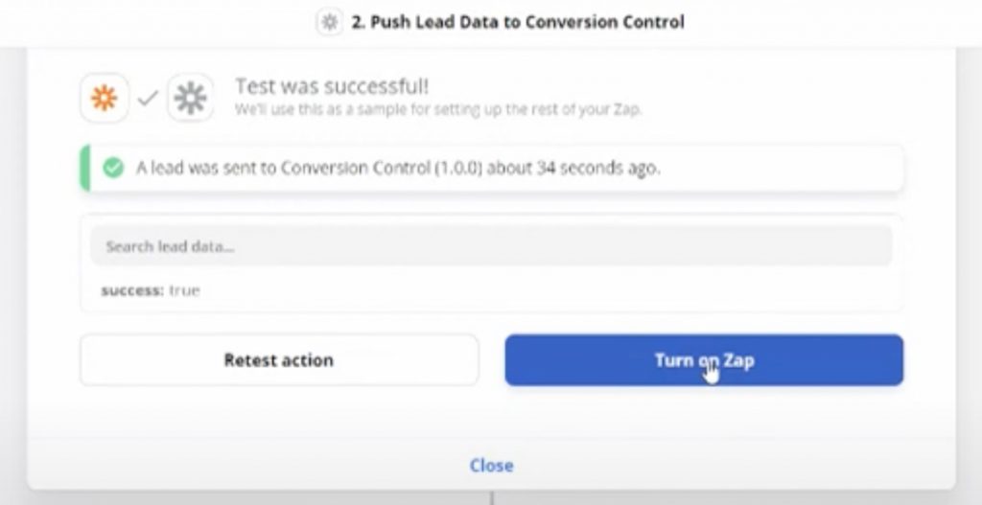This screenshot has width=982, height=505.
Task: Click the gear icon in the step header
Action: point(329,22)
